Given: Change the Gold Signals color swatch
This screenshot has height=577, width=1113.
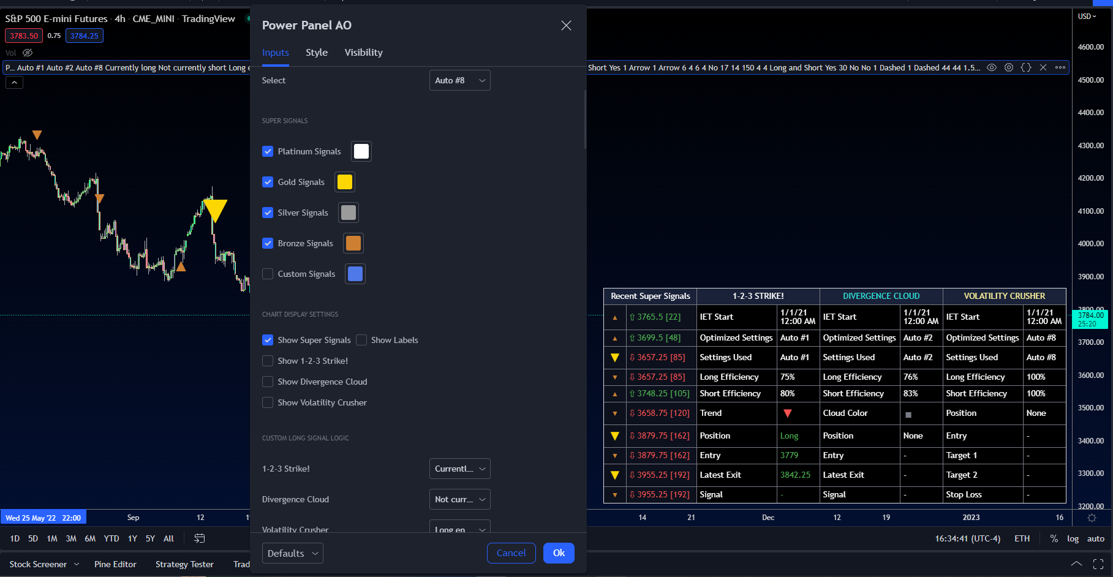Looking at the screenshot, I should (344, 182).
